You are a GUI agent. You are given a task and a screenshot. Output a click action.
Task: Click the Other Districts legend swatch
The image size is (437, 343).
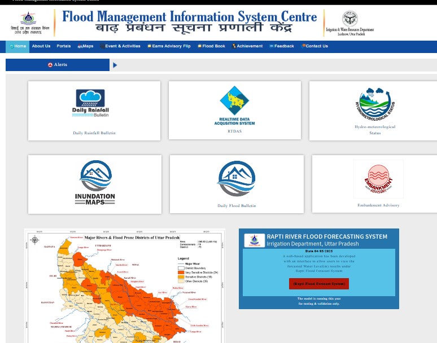[181, 282]
